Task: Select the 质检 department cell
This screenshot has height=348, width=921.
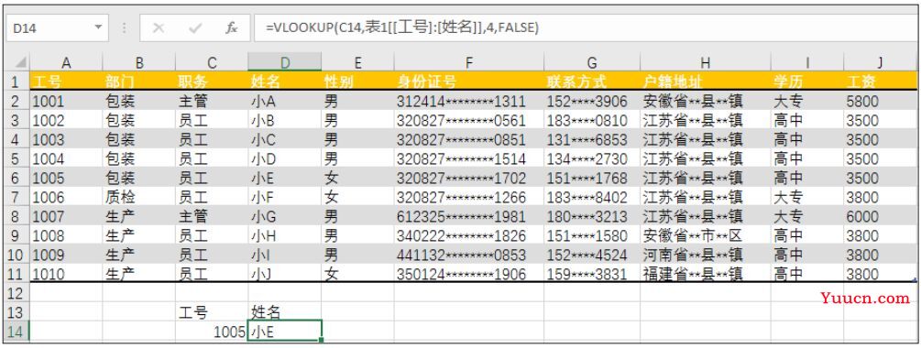Action: [x=138, y=197]
